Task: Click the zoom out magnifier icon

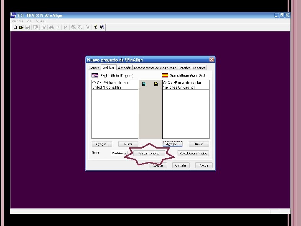Action: click(80, 27)
